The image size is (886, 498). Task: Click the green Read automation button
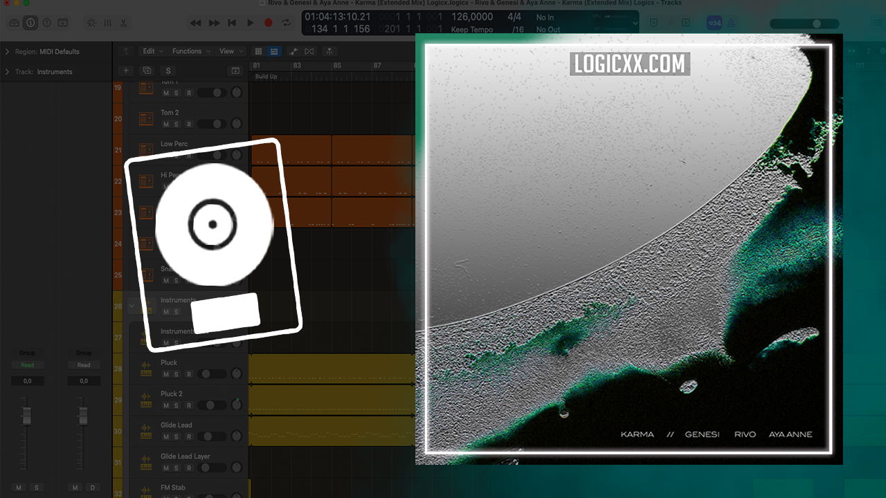click(x=27, y=365)
